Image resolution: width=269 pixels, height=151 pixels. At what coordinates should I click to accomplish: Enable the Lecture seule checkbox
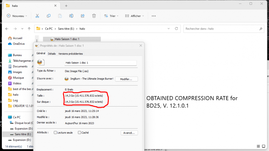tap(55, 132)
